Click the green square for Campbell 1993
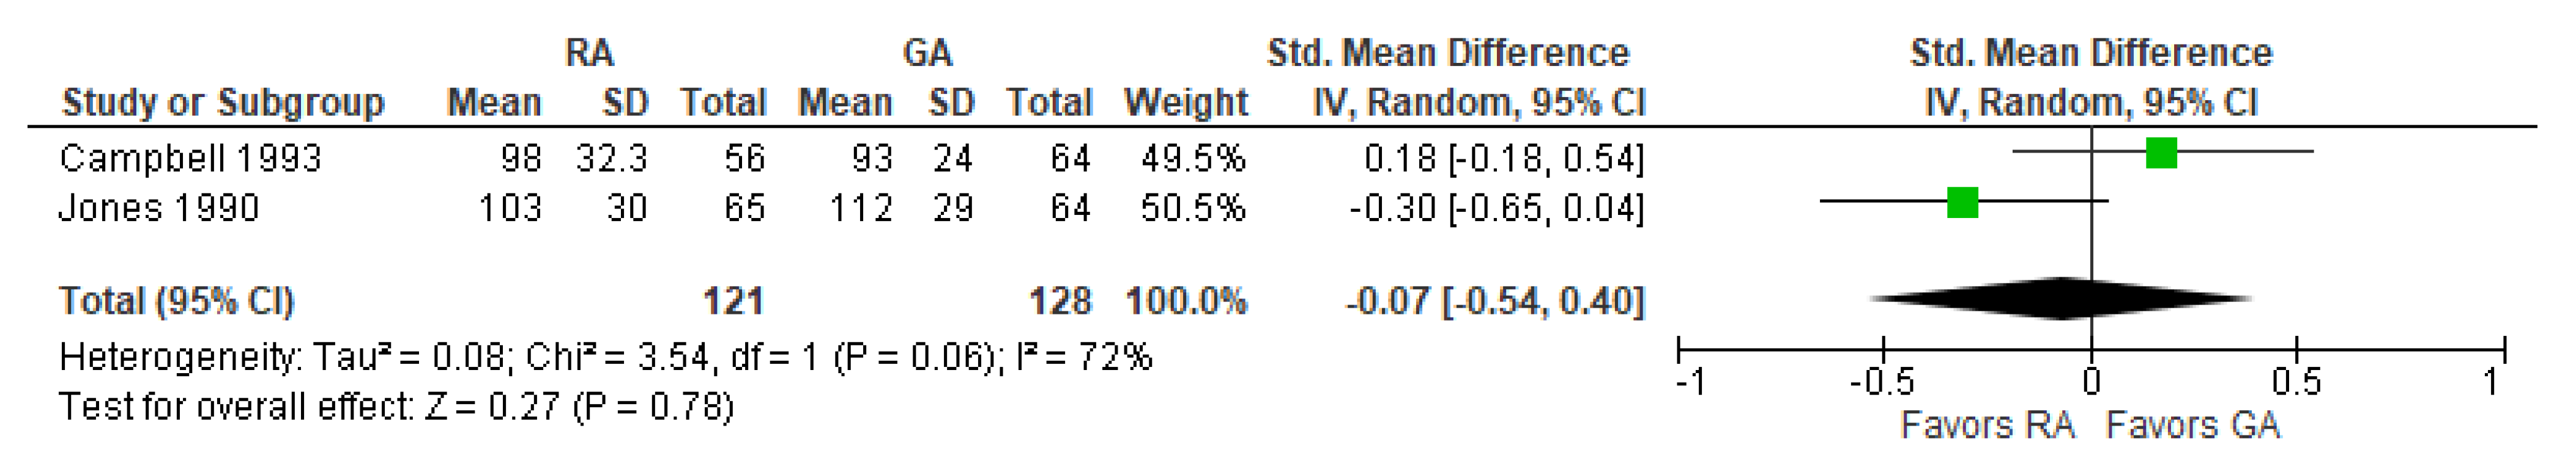 pos(2161,154)
